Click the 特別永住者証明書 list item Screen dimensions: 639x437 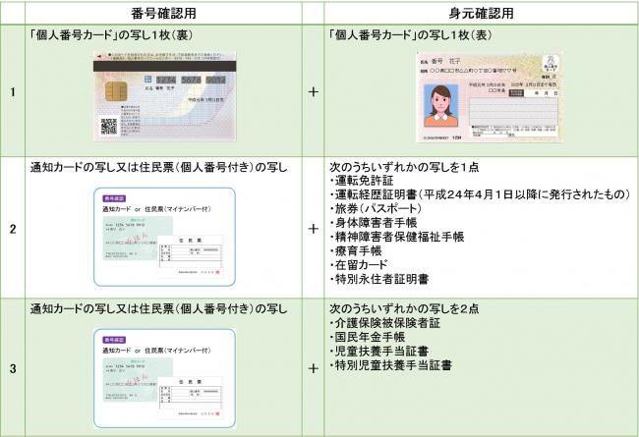click(x=379, y=279)
